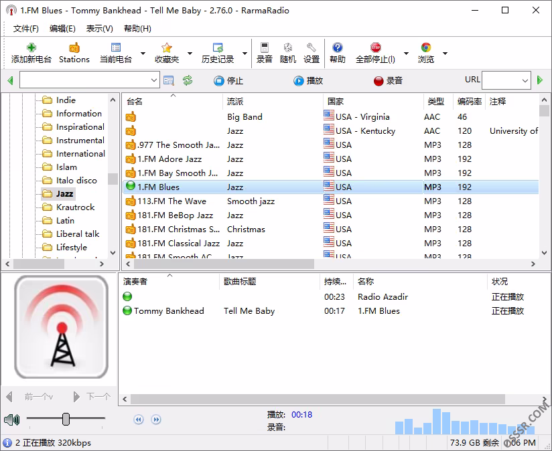This screenshot has width=552, height=451.
Task: Click the radio tower artwork thumbnail
Action: 61,327
